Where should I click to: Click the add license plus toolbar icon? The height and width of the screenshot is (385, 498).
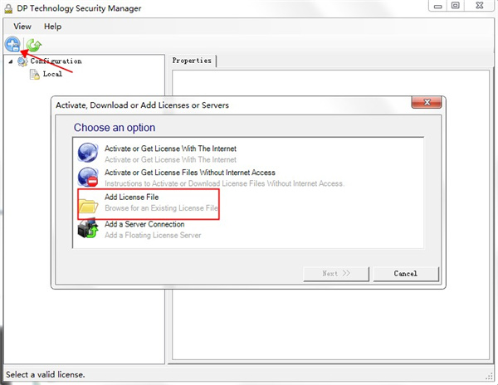[x=12, y=45]
